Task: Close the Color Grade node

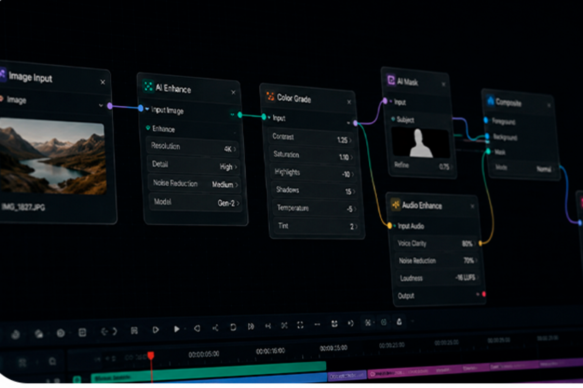Action: click(349, 102)
